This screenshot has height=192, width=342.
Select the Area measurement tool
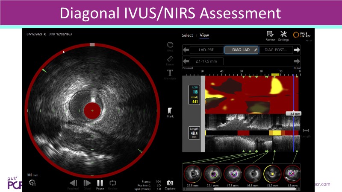pos(170,46)
